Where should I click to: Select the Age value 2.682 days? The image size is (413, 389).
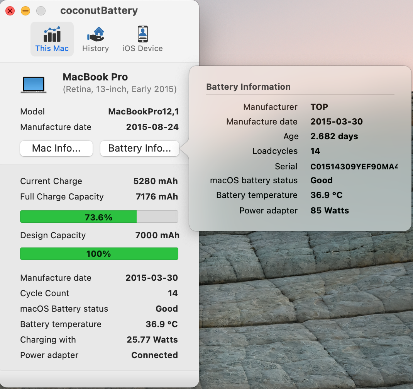coord(334,136)
